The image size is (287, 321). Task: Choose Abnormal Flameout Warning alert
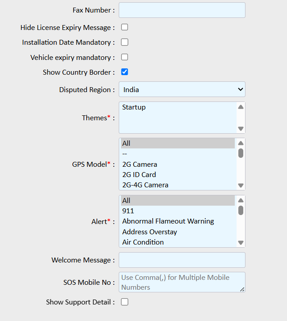pos(168,221)
